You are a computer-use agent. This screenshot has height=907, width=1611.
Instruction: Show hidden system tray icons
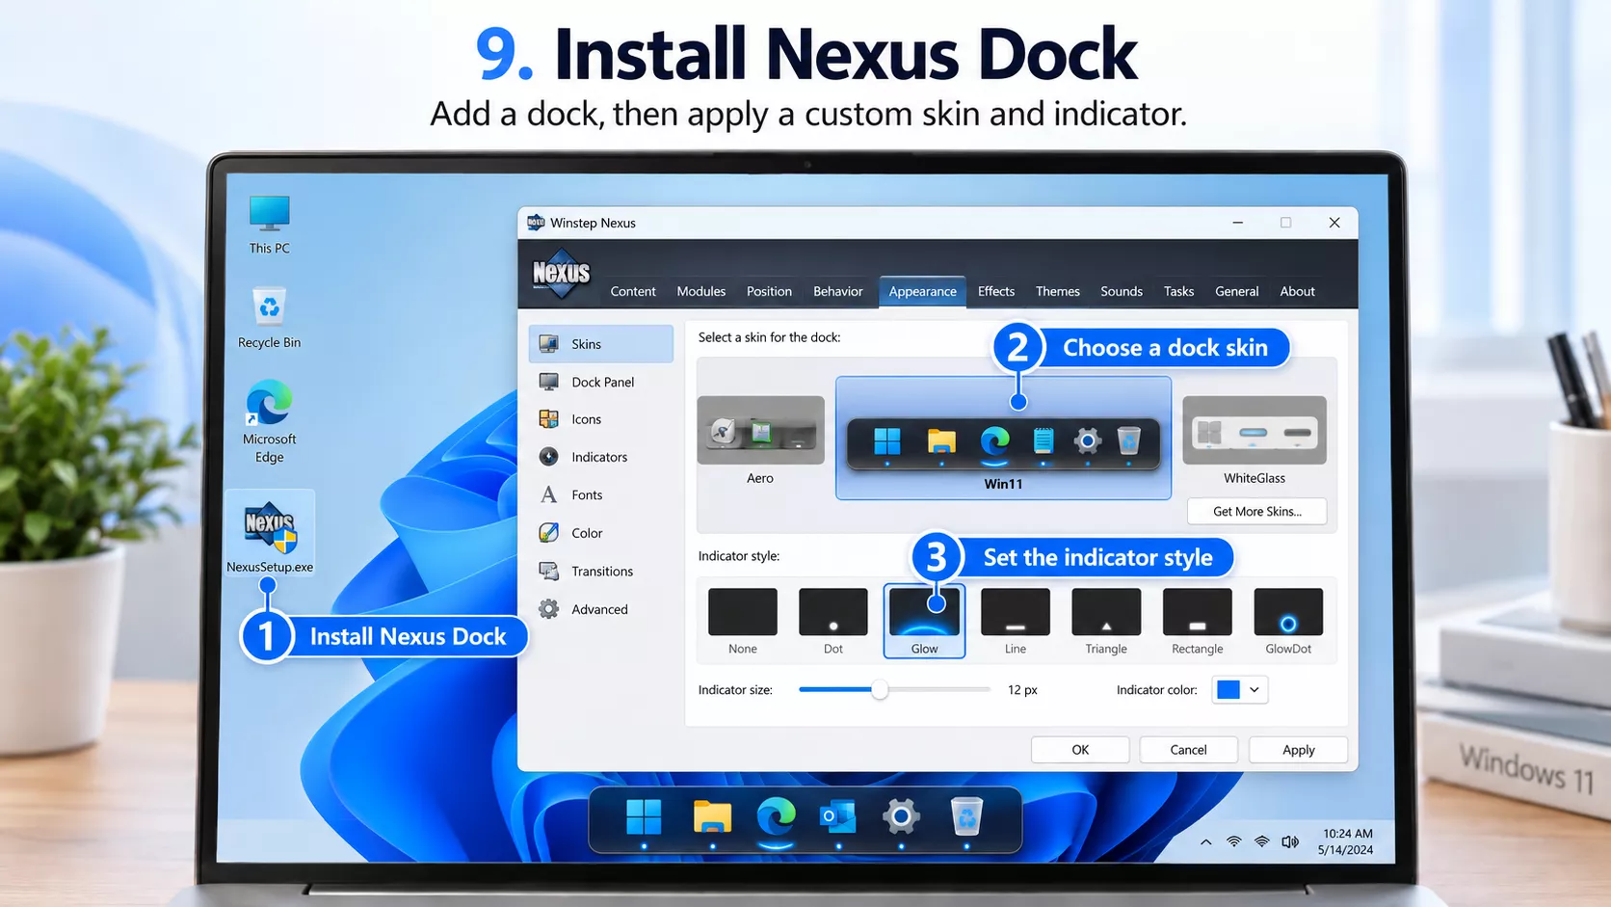[x=1205, y=841]
